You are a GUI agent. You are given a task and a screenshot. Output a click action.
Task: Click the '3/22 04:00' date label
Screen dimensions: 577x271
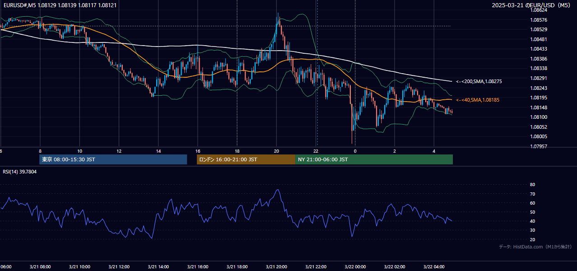click(434, 266)
